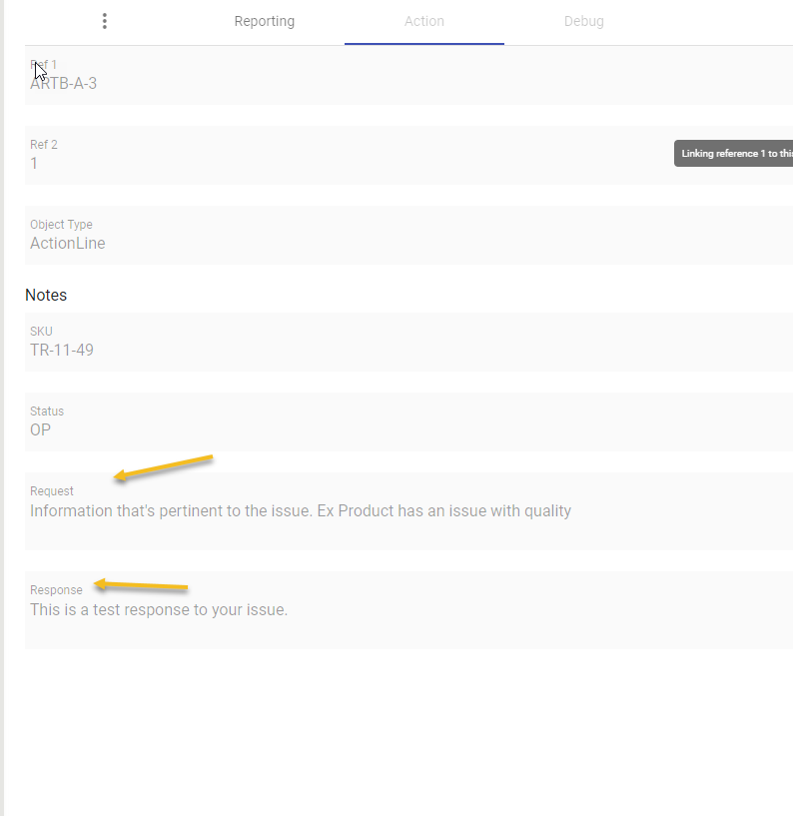
Task: Select the OP status value
Action: coord(41,430)
